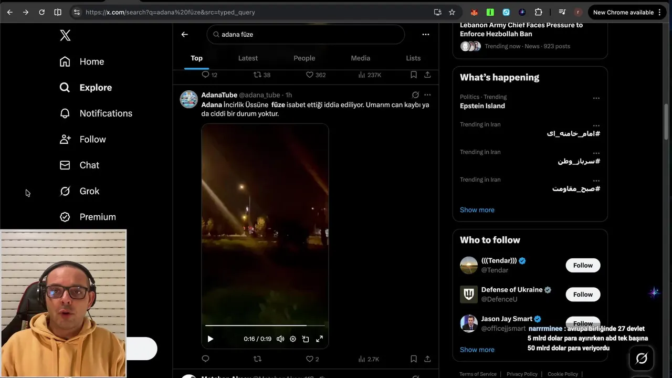Open Home from the sidebar
The image size is (672, 378).
click(x=82, y=61)
